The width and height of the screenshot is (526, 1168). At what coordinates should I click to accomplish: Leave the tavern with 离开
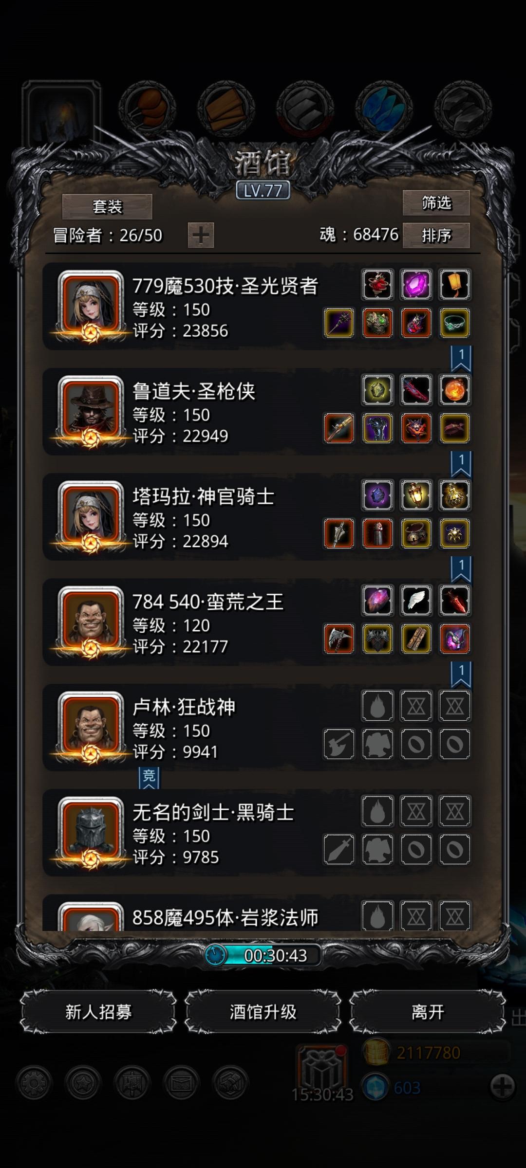(x=428, y=1012)
